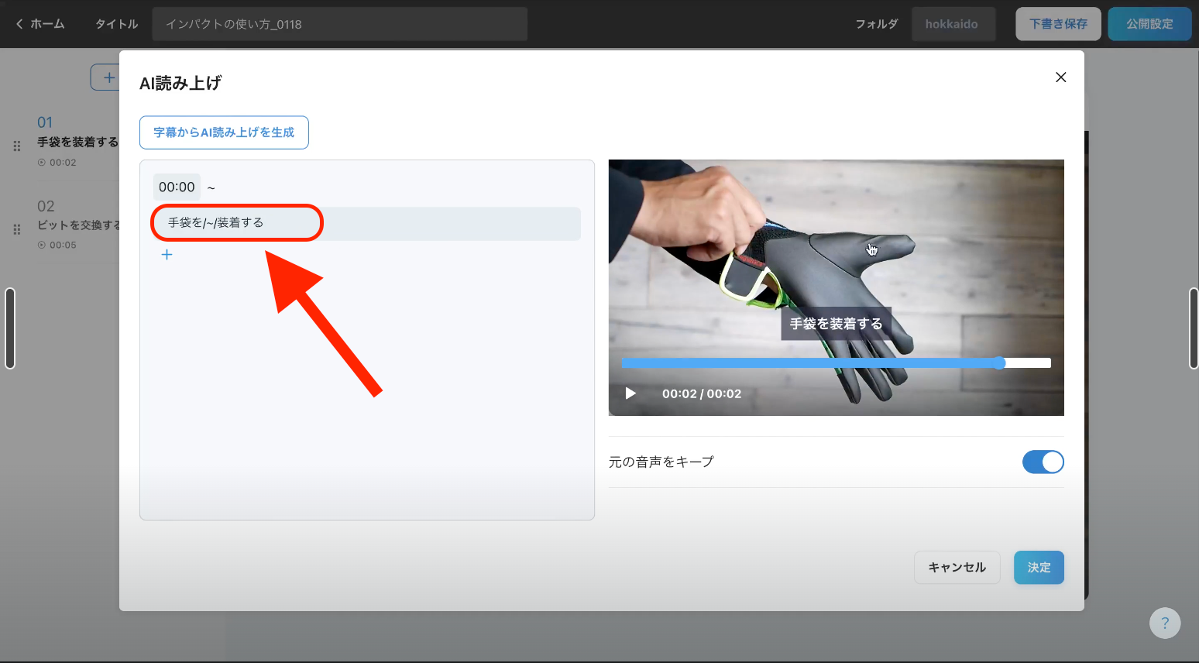Open the hokkaido folder selector
The width and height of the screenshot is (1199, 663).
coord(952,24)
